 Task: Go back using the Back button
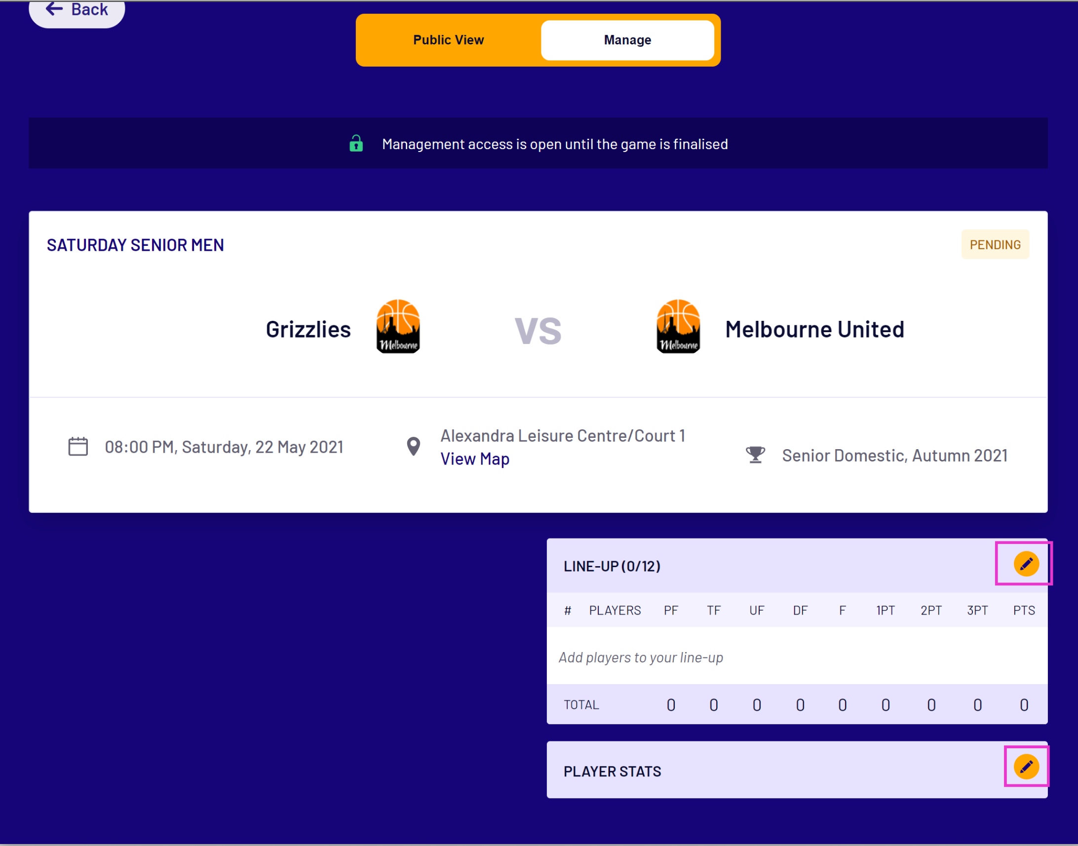77,11
